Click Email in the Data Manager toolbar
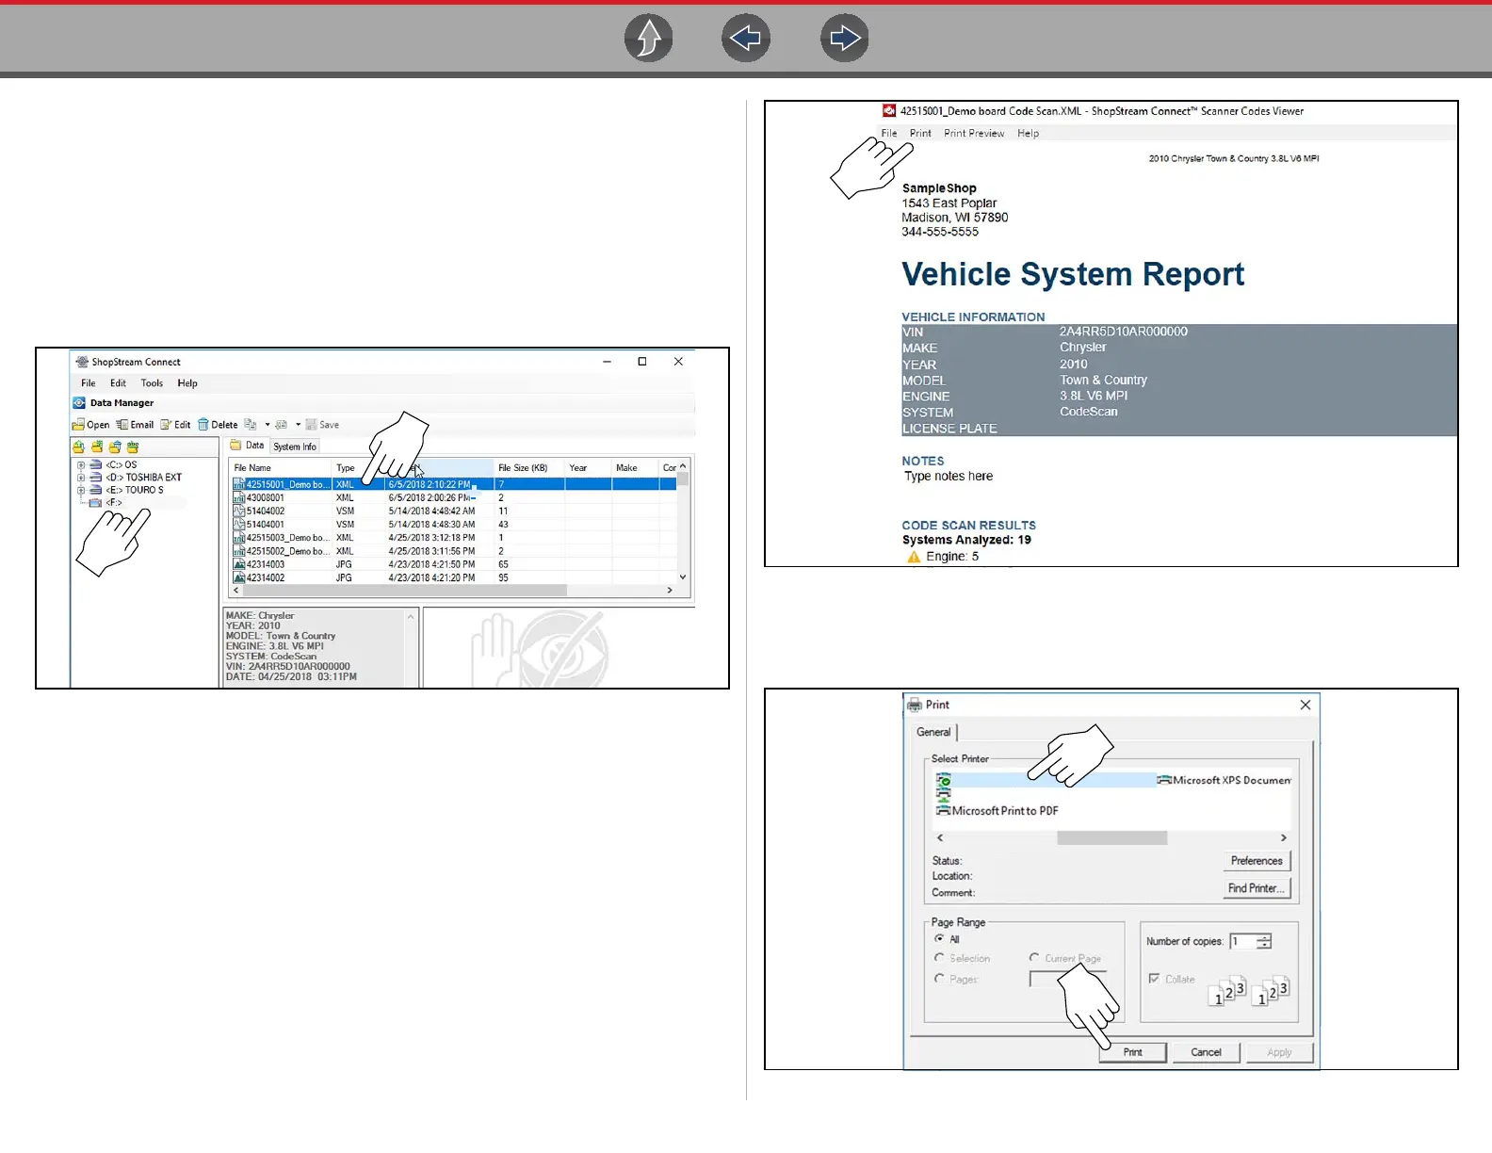The width and height of the screenshot is (1492, 1153). click(135, 425)
